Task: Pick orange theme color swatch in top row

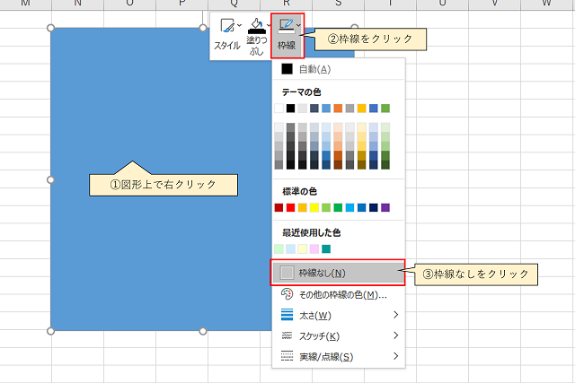Action: click(338, 109)
